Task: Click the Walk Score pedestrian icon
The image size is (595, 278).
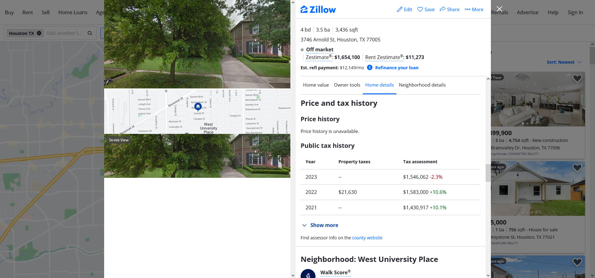Action: 308,274
